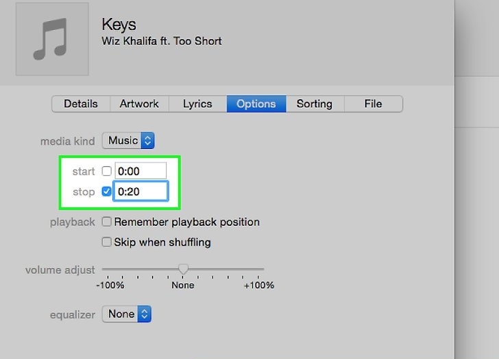Click the music note album artwork placeholder

coord(52,39)
